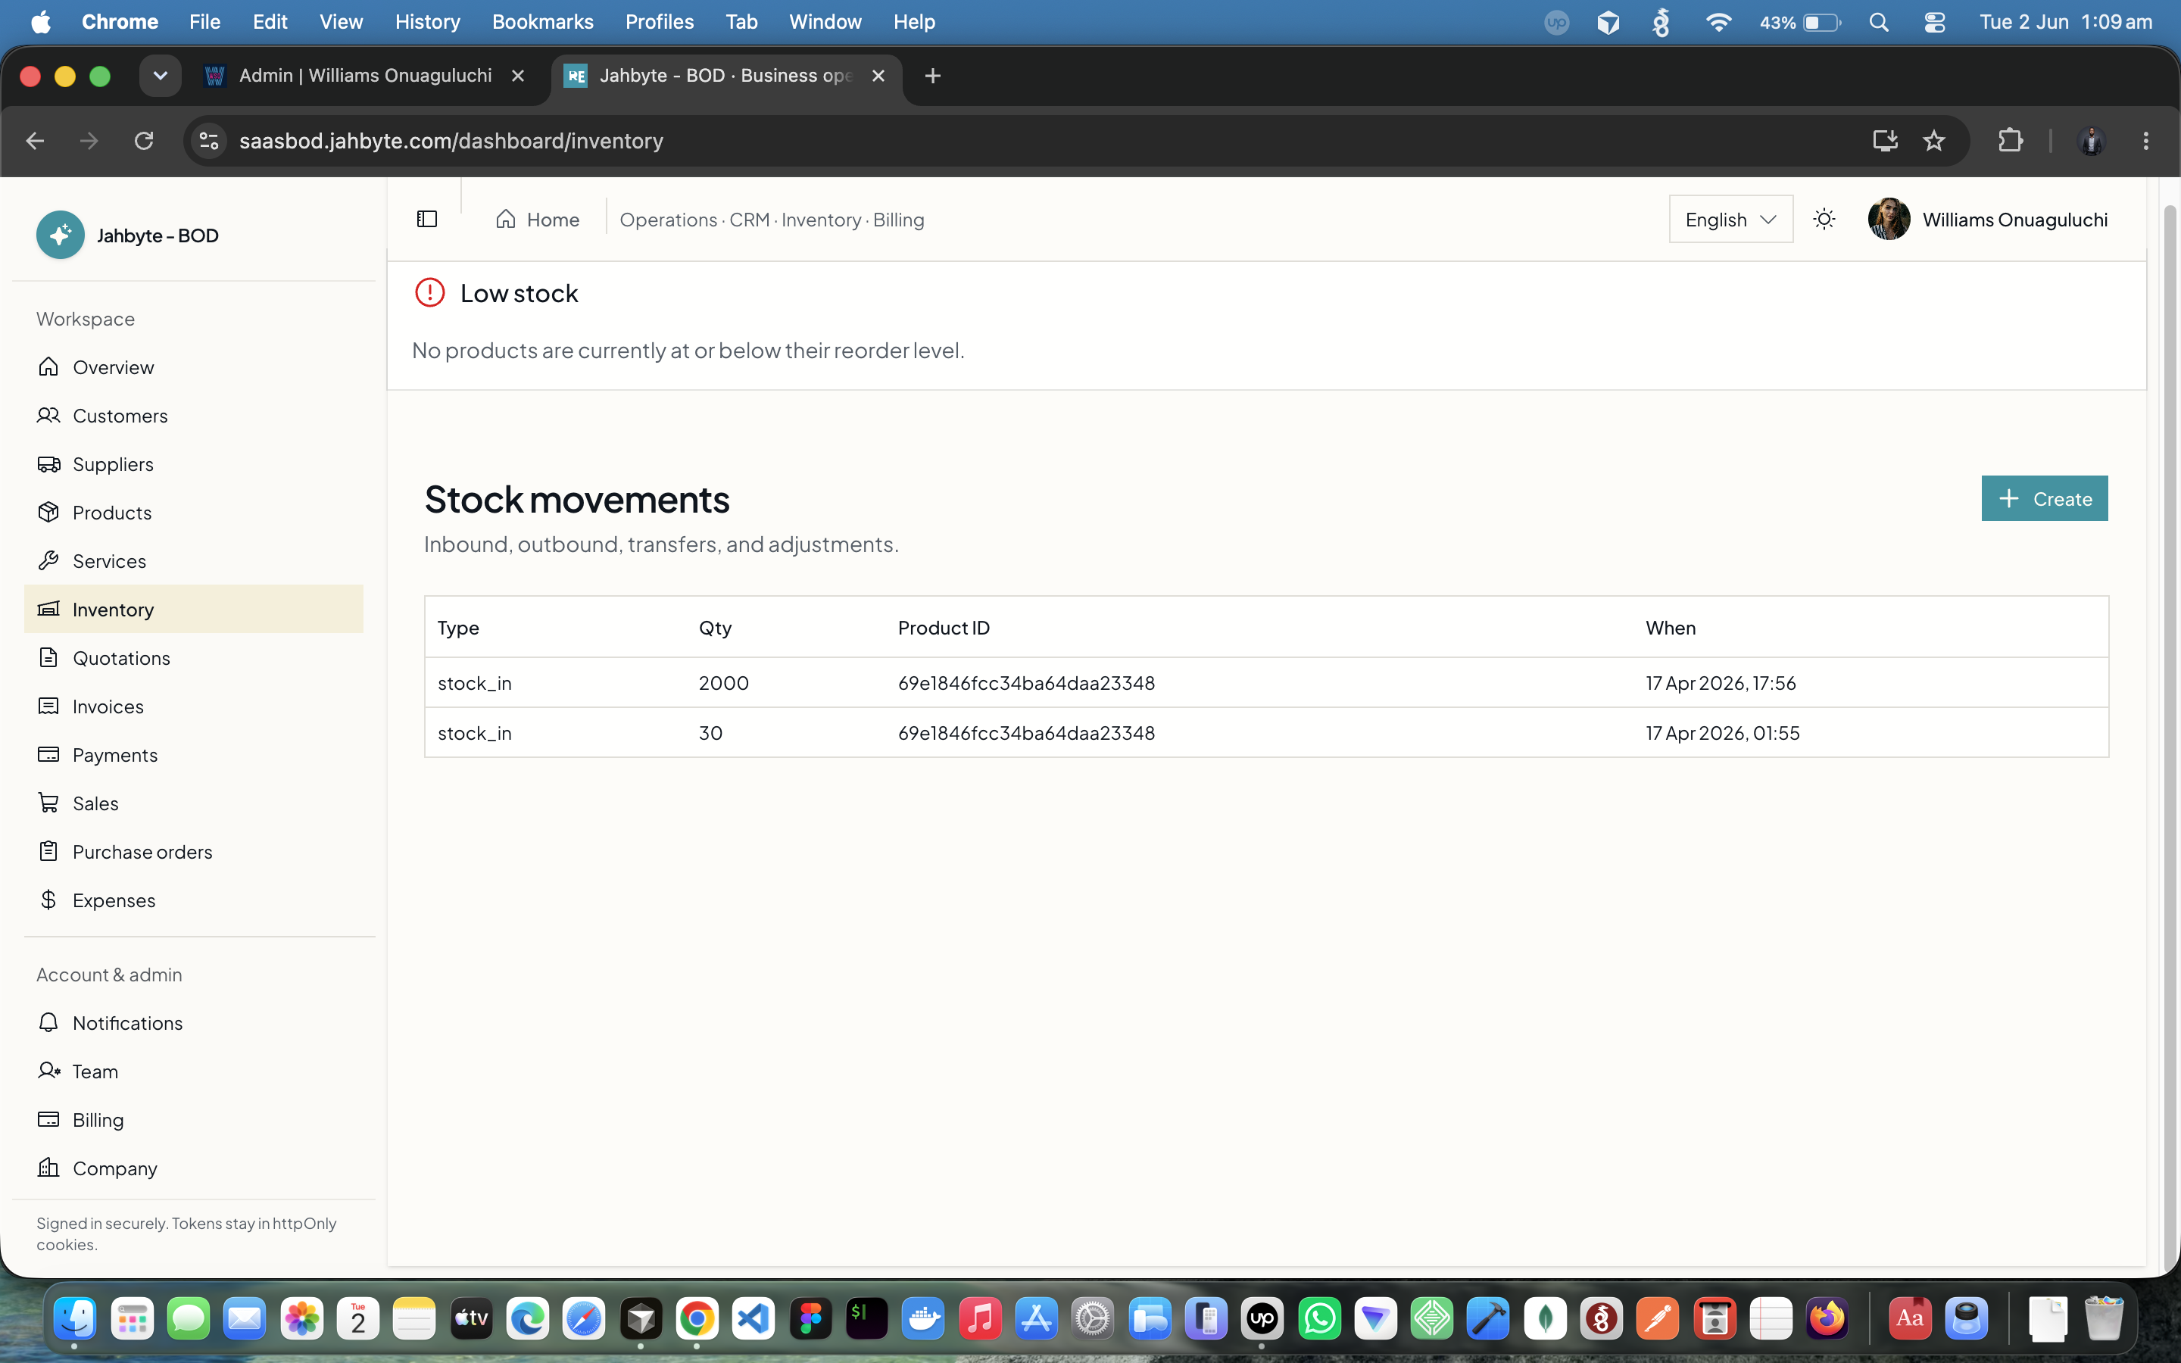Click the Jahbyte - BOD logo icon
Image resolution: width=2181 pixels, height=1363 pixels.
[61, 235]
